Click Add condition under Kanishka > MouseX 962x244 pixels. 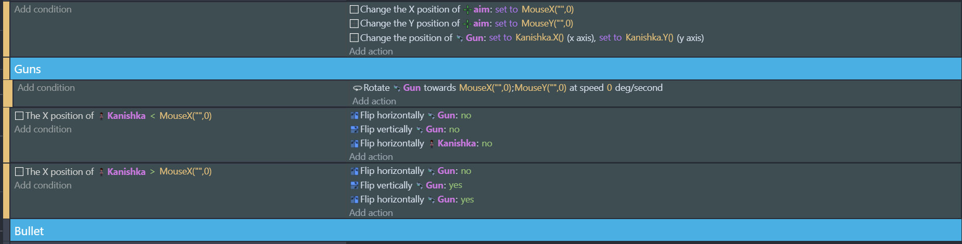click(x=43, y=185)
